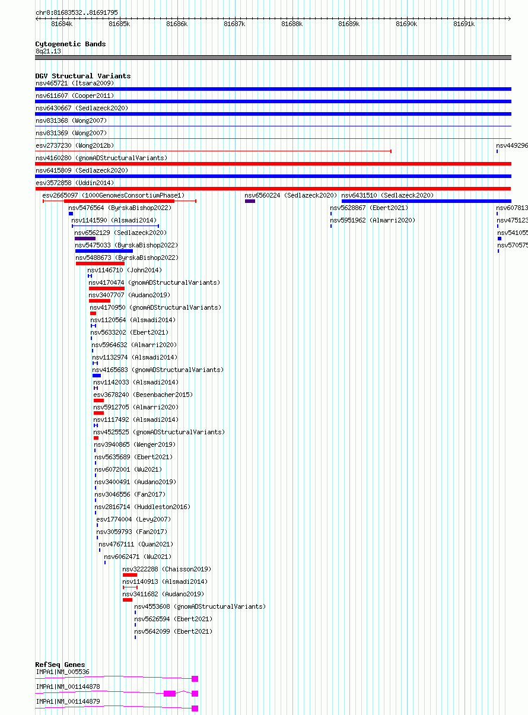
Task: Click the gray 8q21.13 cytoband bar
Action: pos(273,58)
